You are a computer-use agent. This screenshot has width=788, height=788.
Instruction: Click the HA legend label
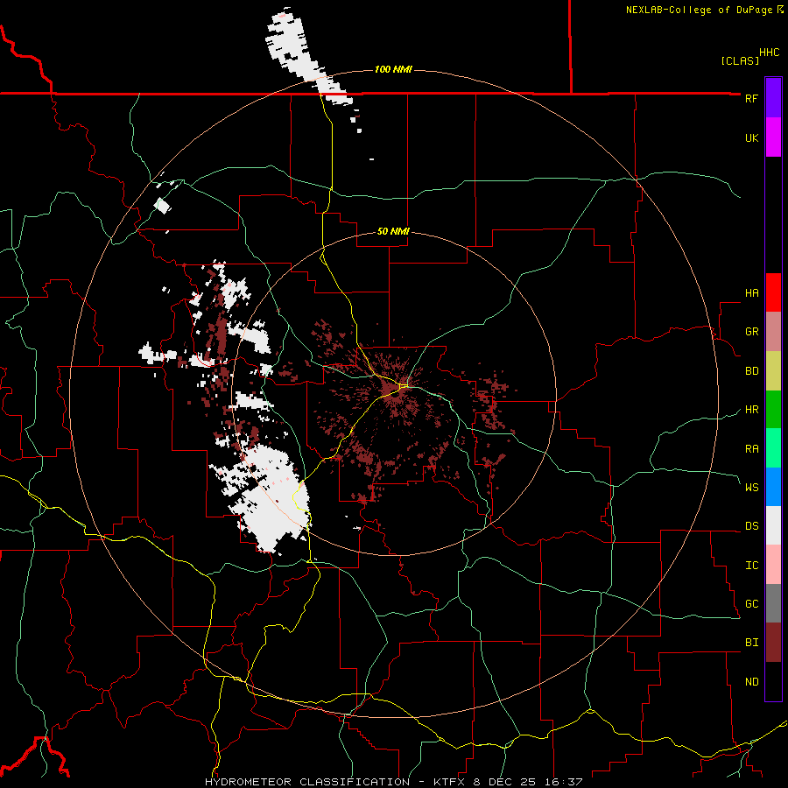(751, 293)
